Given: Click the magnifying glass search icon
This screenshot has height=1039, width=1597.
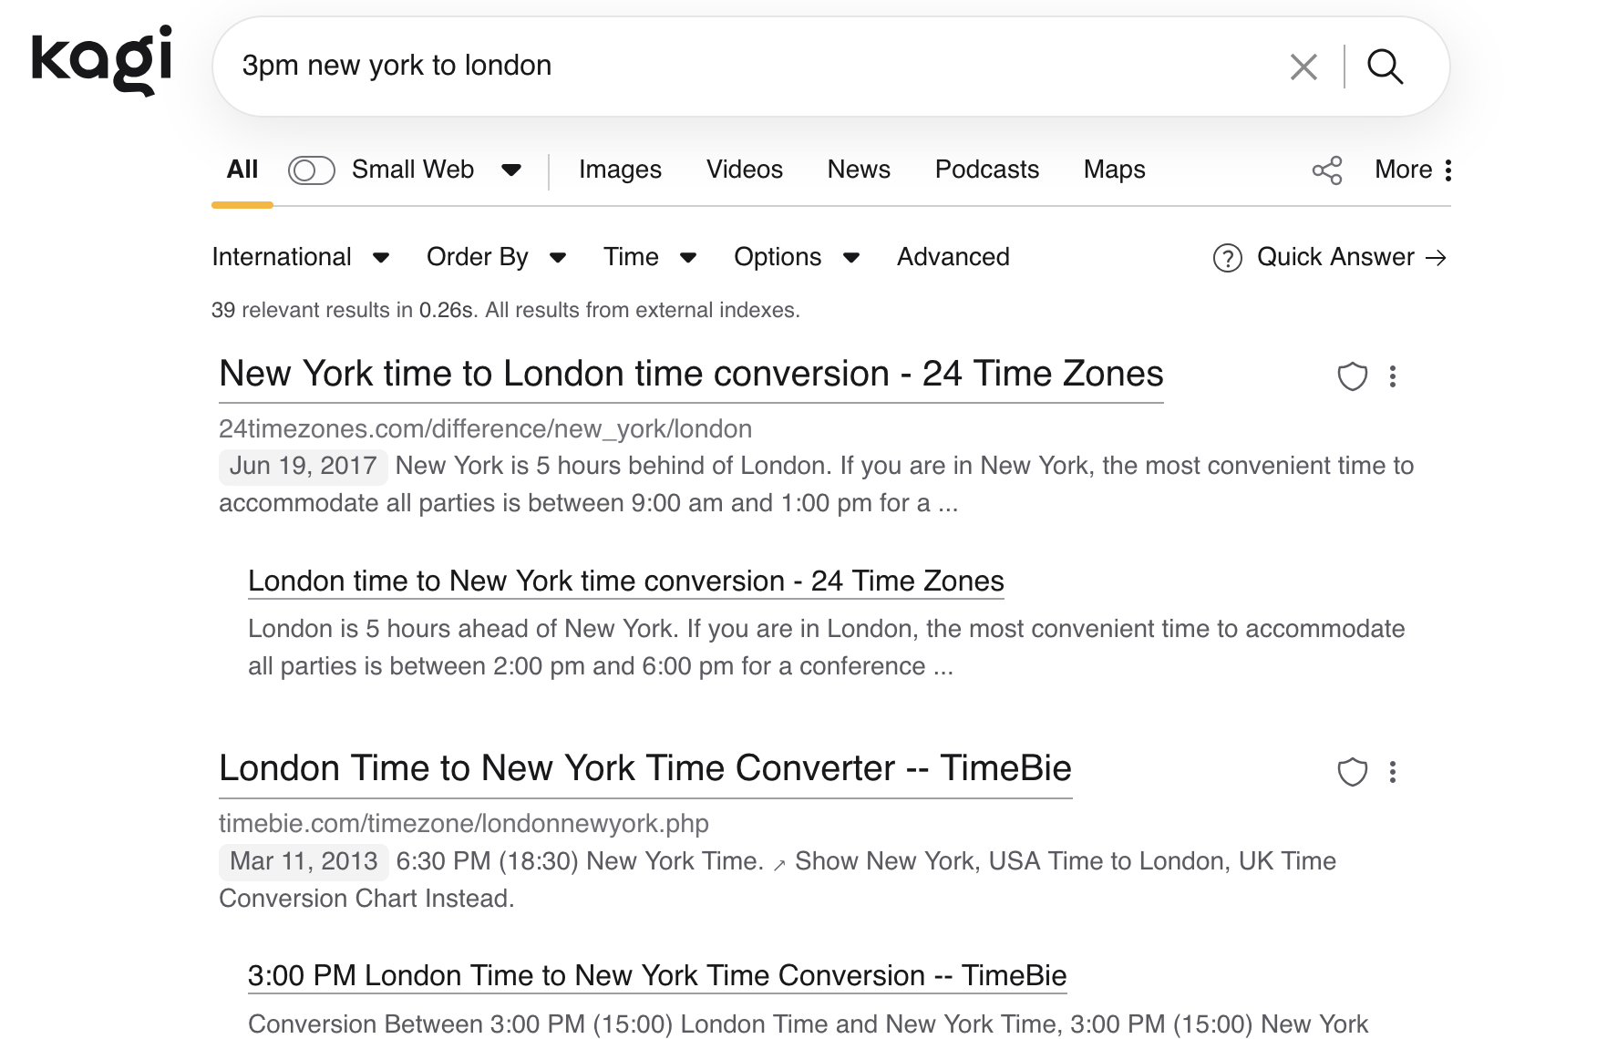Looking at the screenshot, I should click(x=1385, y=67).
